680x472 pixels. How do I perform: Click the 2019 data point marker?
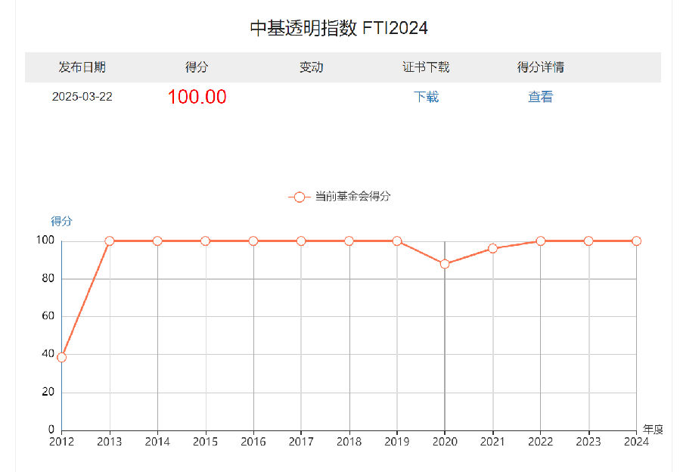(x=397, y=241)
